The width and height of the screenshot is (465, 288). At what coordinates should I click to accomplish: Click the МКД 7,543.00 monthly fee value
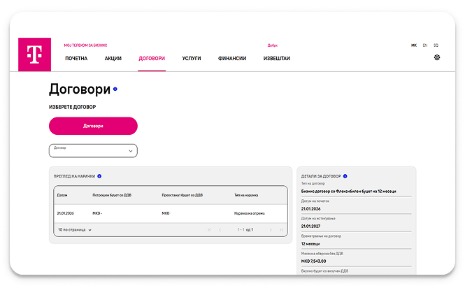313,261
